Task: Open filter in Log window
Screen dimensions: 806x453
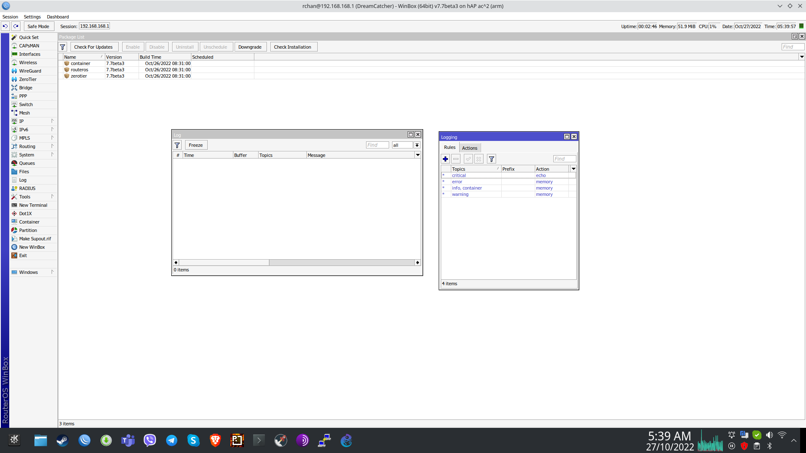Action: coord(178,145)
